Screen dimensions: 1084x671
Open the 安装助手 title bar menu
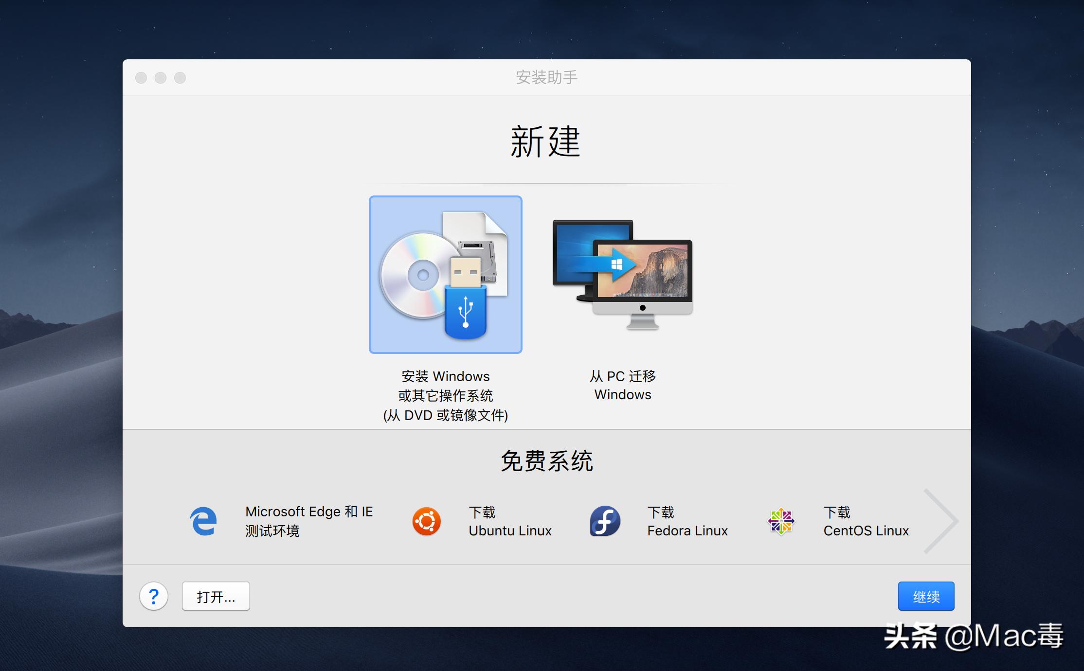point(546,77)
